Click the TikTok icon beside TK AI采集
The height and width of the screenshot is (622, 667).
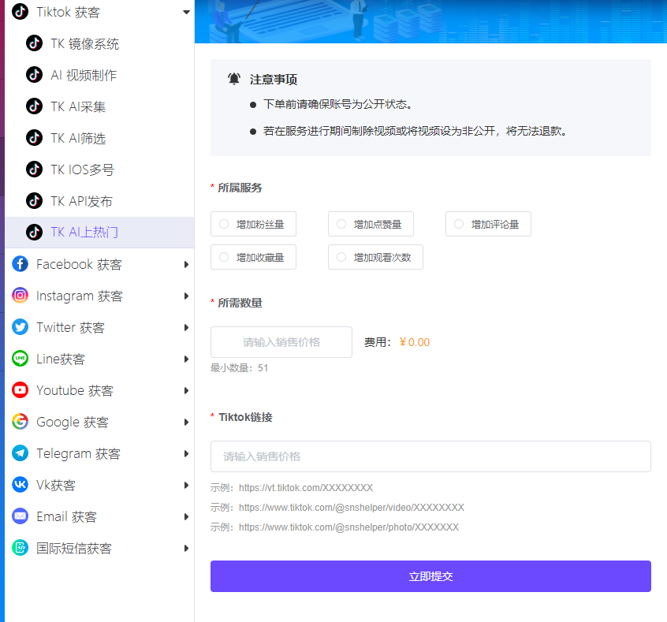pos(34,106)
